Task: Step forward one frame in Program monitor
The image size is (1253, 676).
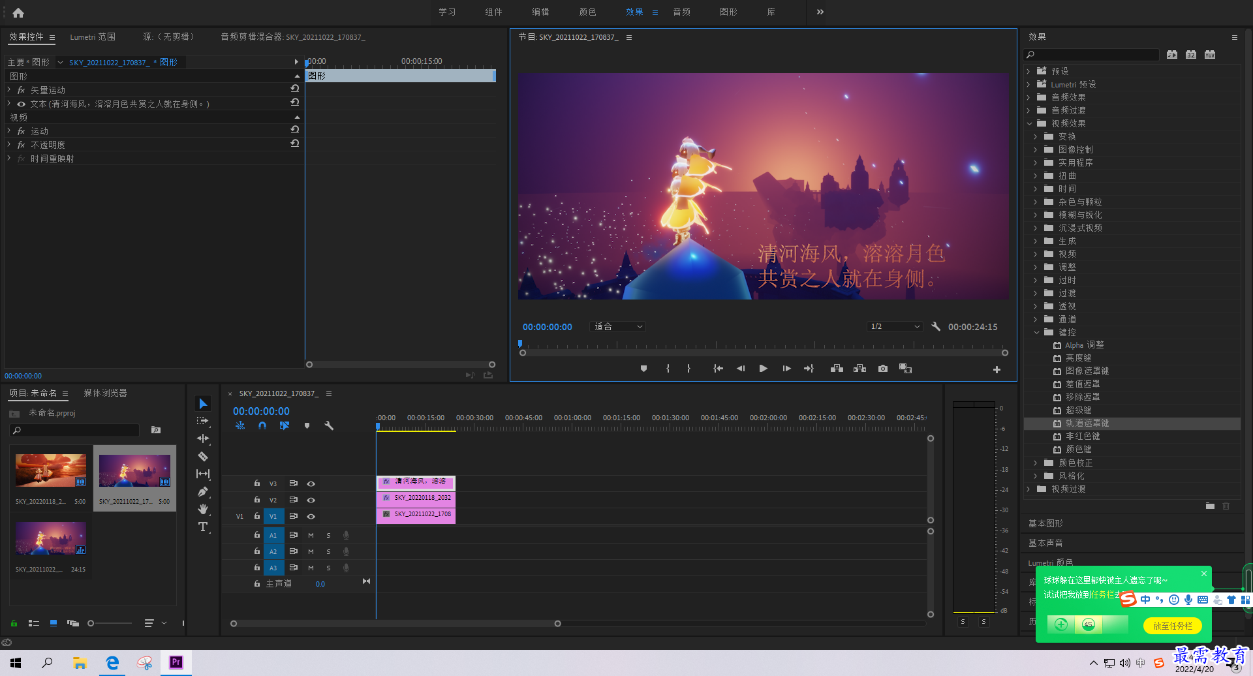Action: (786, 369)
